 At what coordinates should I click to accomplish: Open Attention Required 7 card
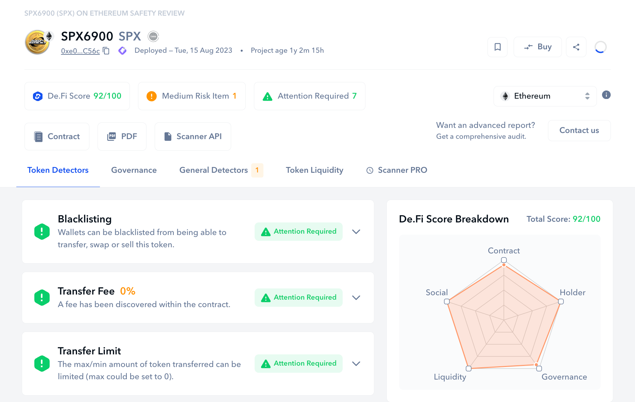pos(310,96)
